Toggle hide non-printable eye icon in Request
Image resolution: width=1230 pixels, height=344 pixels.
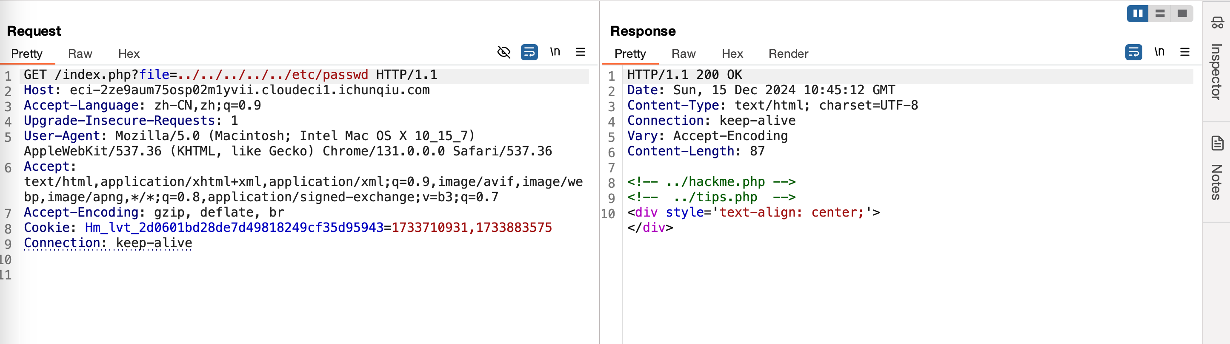(x=504, y=52)
